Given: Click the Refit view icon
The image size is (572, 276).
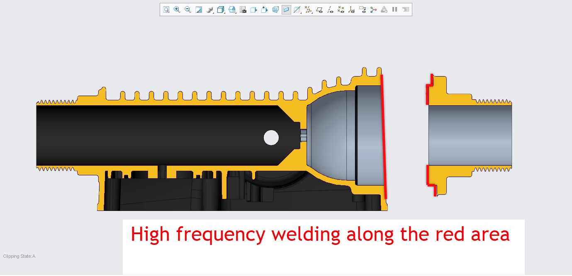Looking at the screenshot, I should coord(166,10).
